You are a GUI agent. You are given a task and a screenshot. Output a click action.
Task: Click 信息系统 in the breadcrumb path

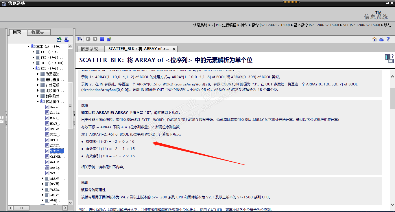coord(200,25)
